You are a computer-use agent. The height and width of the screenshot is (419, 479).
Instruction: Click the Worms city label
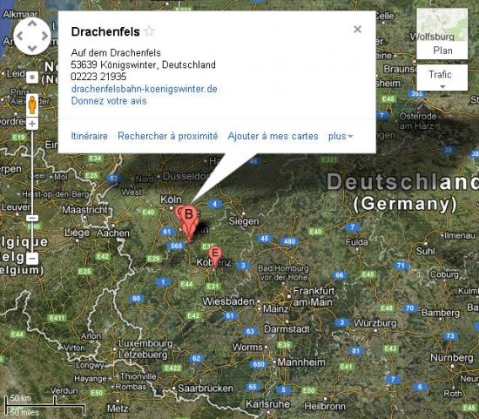(247, 348)
